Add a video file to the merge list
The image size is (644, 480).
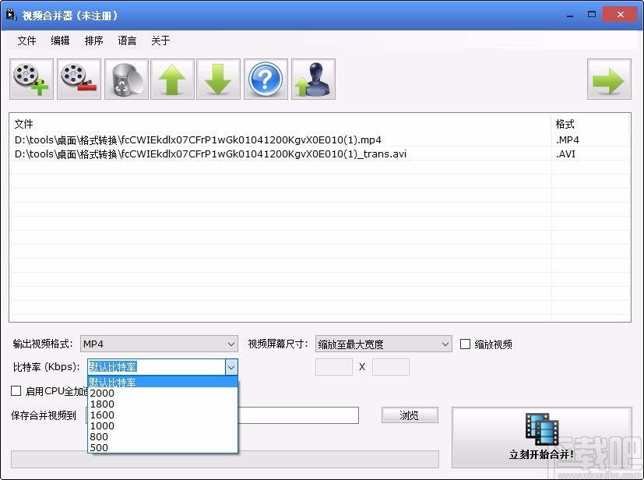(x=30, y=79)
